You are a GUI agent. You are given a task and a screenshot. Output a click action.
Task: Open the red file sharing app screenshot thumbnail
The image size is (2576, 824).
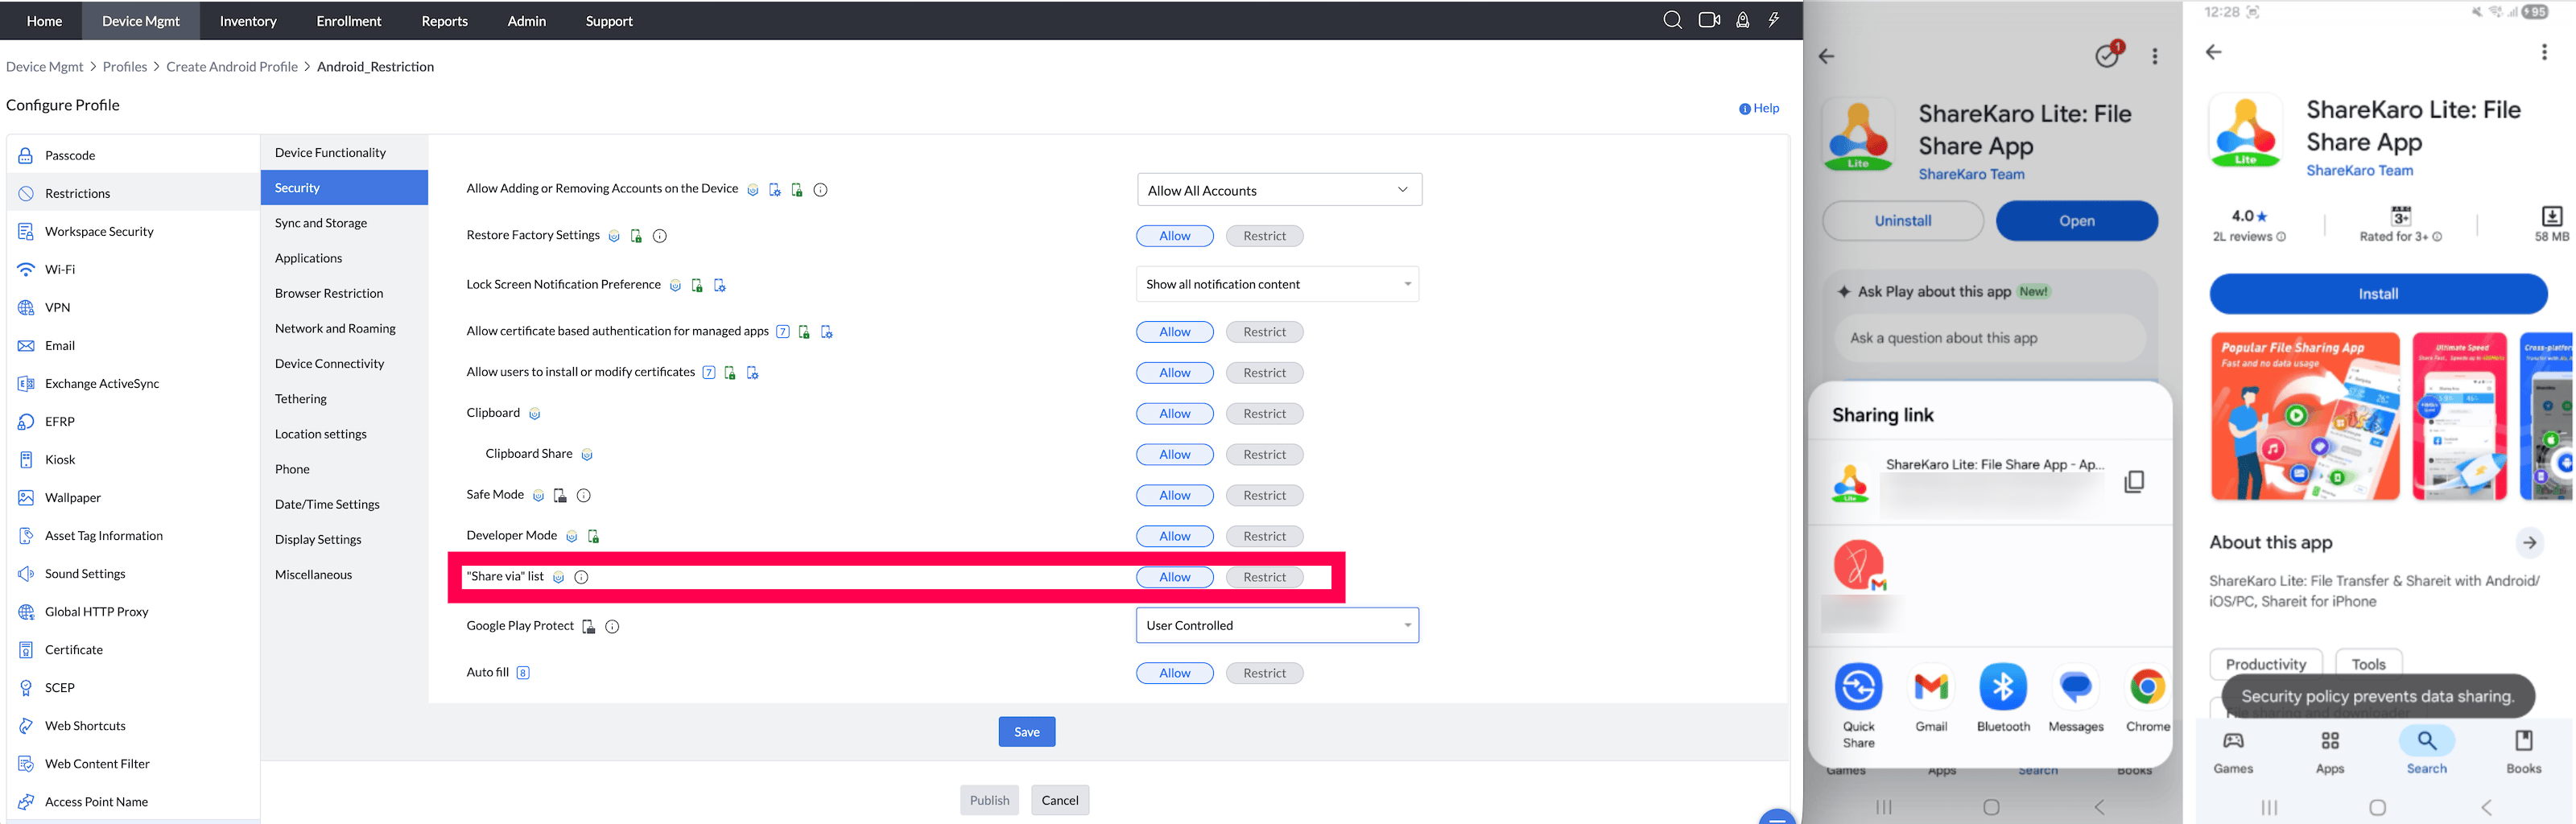pyautogui.click(x=2305, y=416)
